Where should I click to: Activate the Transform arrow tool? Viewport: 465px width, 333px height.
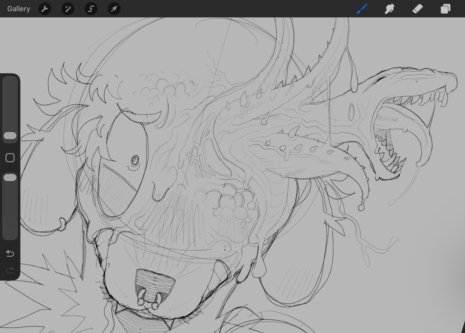click(x=114, y=9)
